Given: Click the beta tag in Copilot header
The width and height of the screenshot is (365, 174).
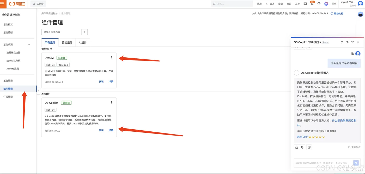Looking at the screenshot, I should 325,42.
